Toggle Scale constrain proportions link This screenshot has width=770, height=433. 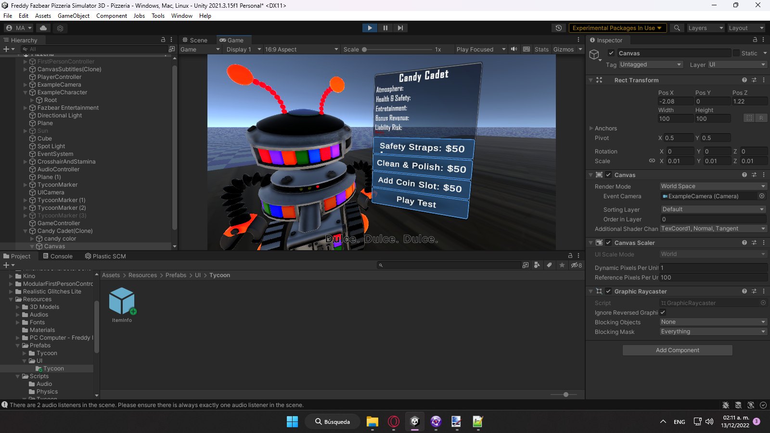click(x=652, y=161)
